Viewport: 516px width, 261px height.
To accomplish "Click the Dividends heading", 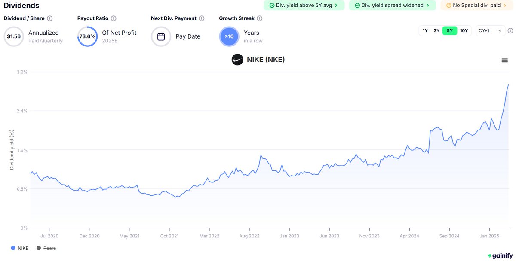I will (21, 6).
